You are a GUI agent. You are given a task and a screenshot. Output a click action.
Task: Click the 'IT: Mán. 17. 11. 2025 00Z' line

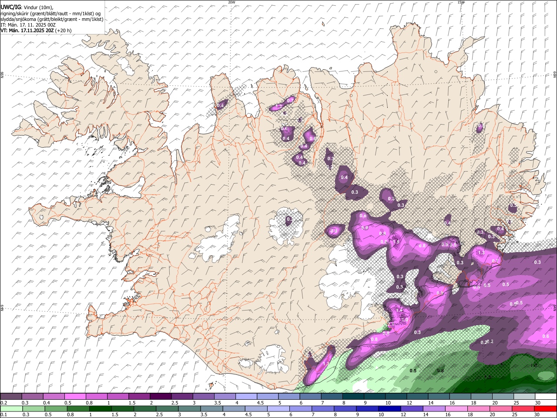tap(28, 25)
